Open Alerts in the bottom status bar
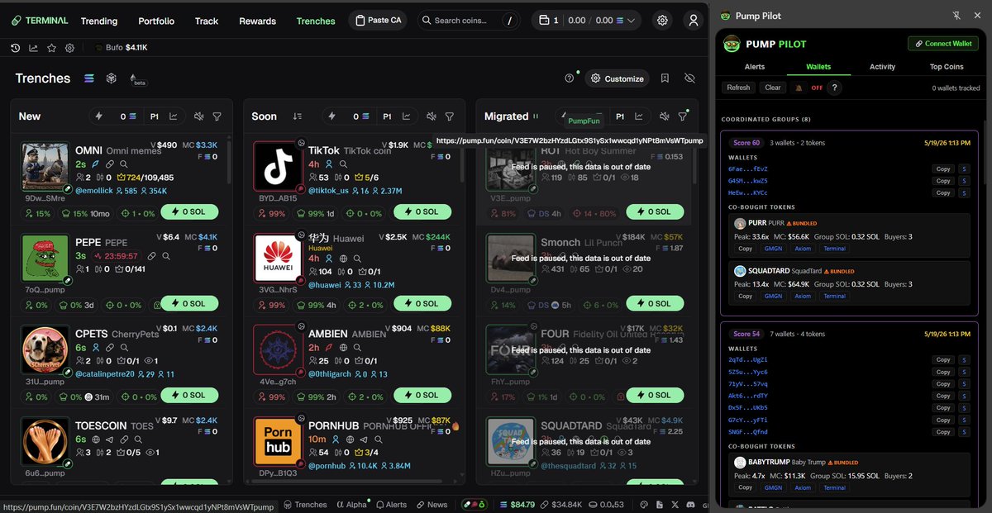992x513 pixels. (392, 504)
